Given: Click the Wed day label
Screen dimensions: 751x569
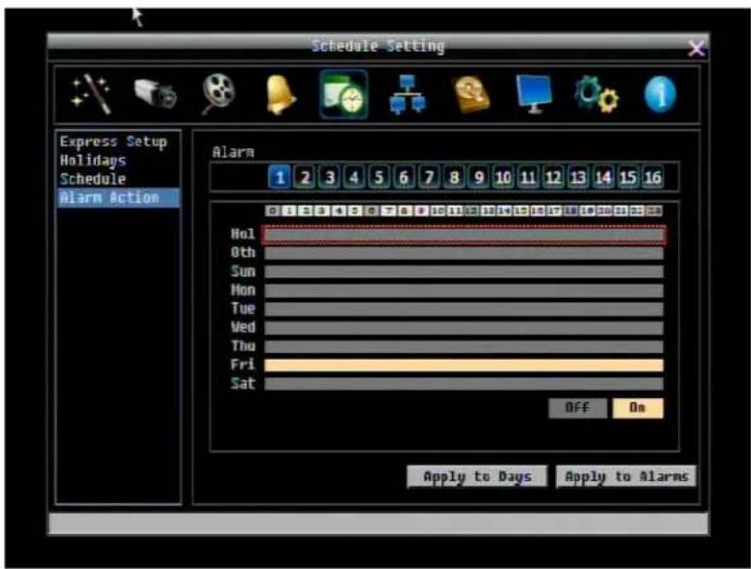Looking at the screenshot, I should coord(243,328).
